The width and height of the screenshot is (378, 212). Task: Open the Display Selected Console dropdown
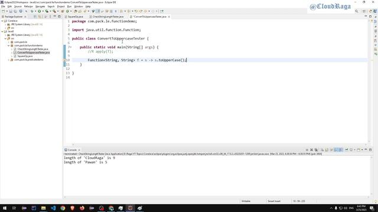(x=354, y=150)
